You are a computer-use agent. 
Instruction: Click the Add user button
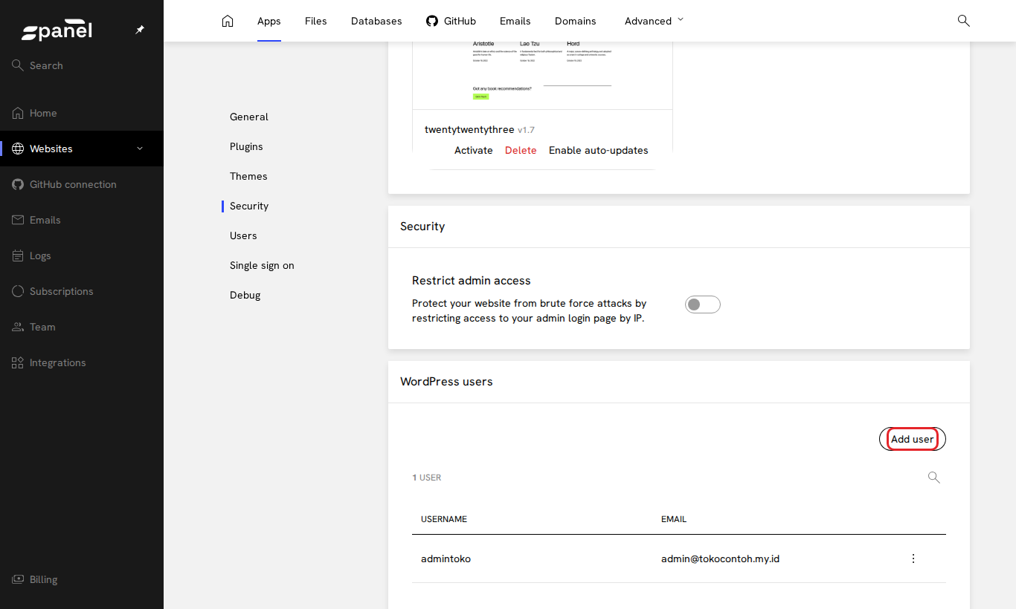click(913, 439)
